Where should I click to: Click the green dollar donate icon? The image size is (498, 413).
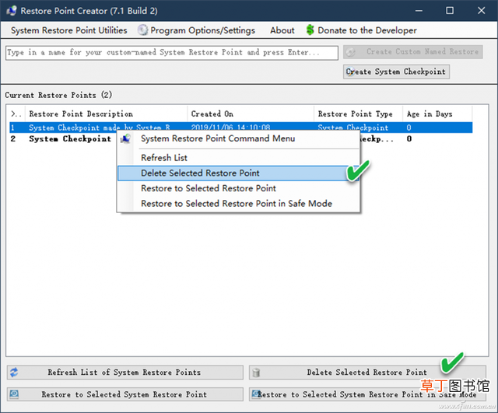click(310, 30)
